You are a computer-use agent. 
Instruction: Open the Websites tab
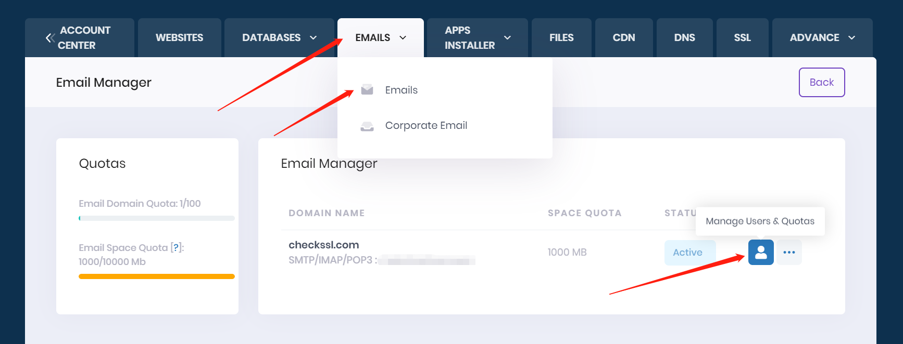179,38
